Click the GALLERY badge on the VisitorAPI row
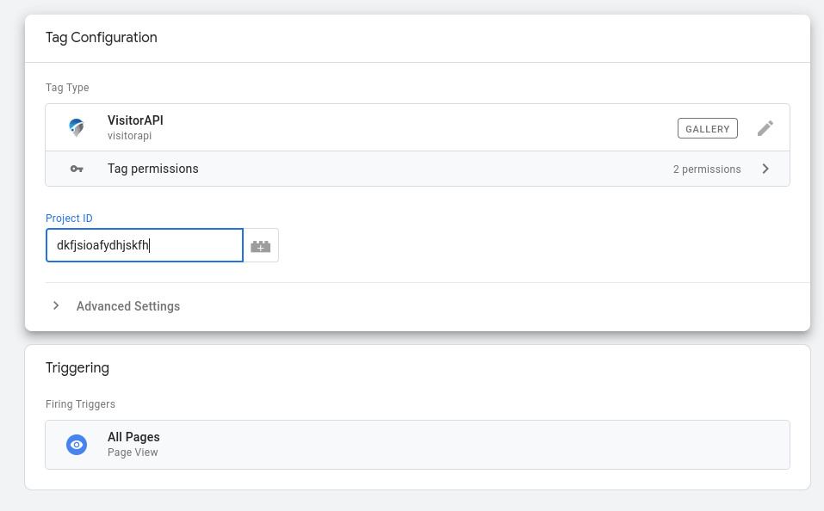Viewport: 824px width, 511px height. point(707,127)
